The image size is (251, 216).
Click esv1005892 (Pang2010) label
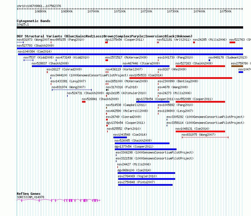[175, 105]
